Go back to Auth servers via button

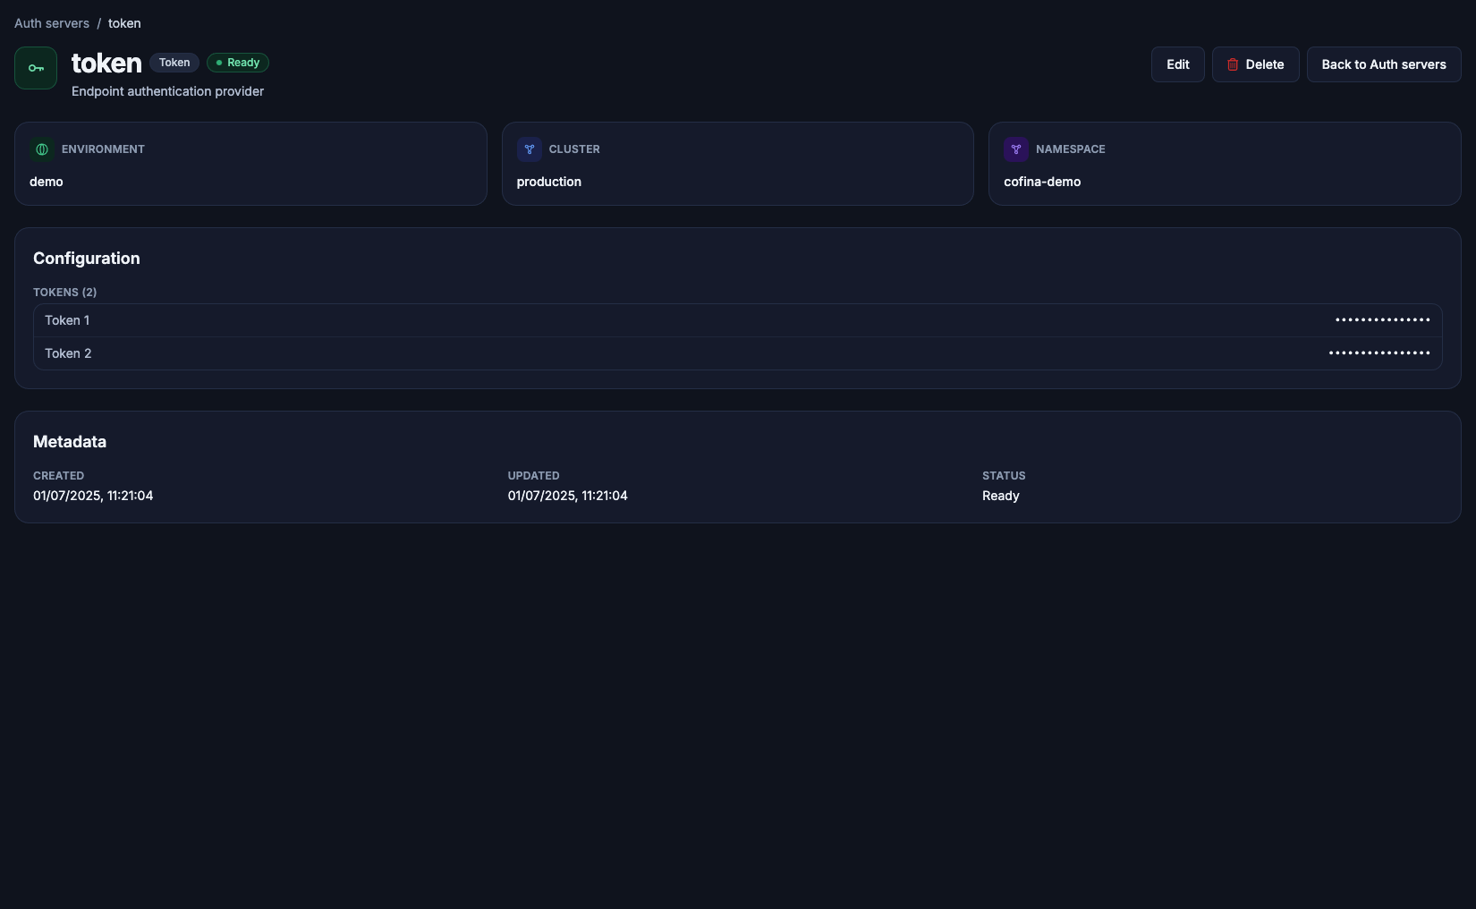click(x=1384, y=64)
